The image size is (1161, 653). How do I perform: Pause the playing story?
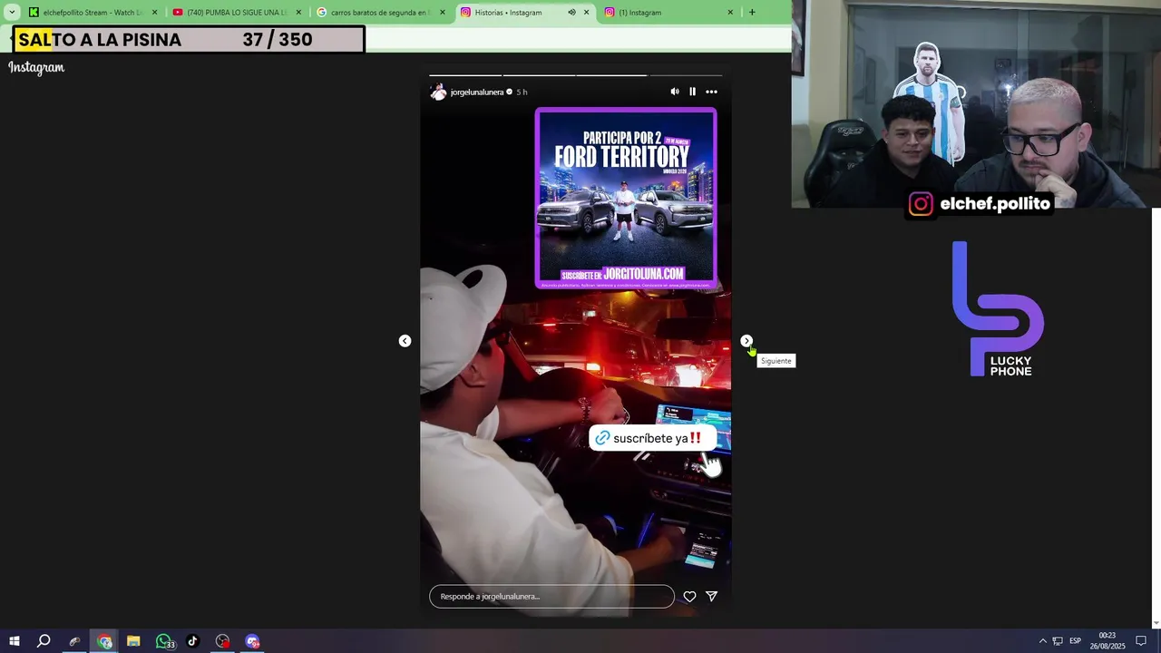click(x=692, y=92)
